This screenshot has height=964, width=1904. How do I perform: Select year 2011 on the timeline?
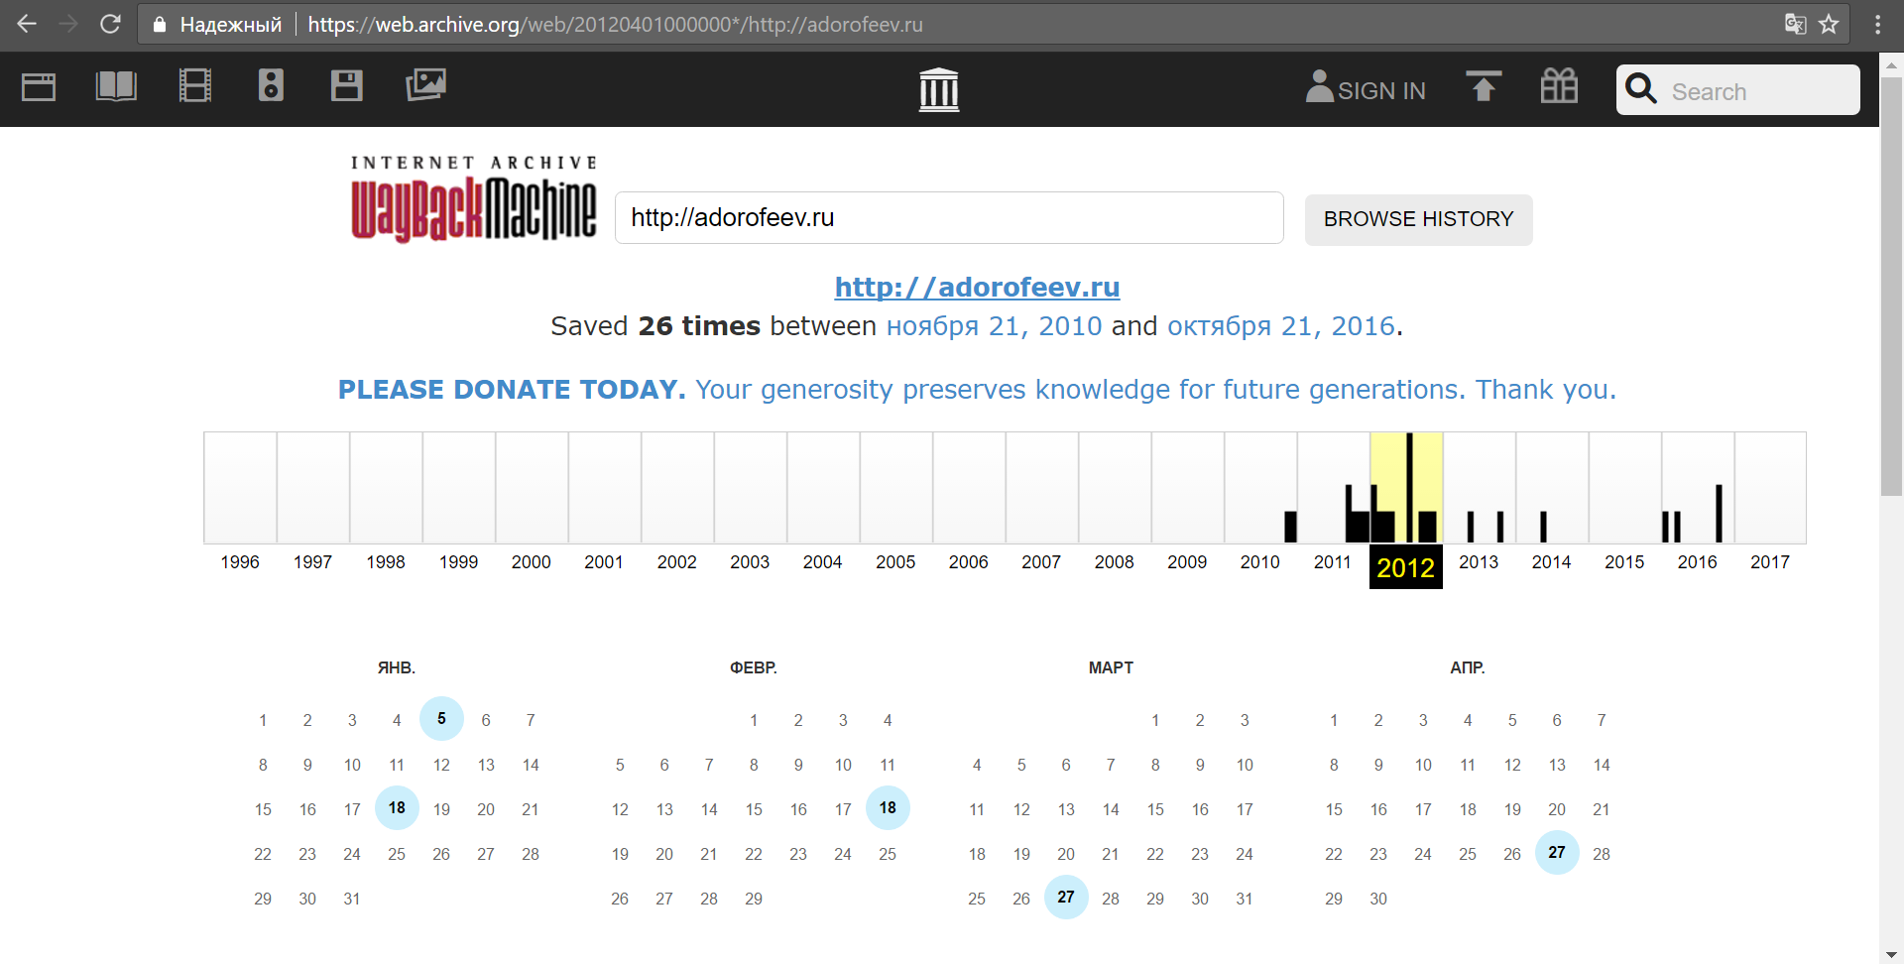coord(1333,562)
